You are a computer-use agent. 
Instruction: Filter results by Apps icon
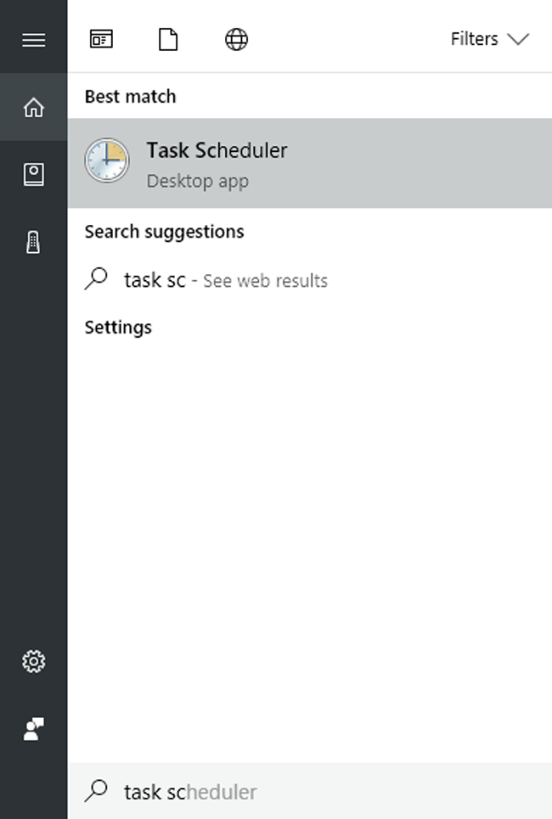(101, 40)
